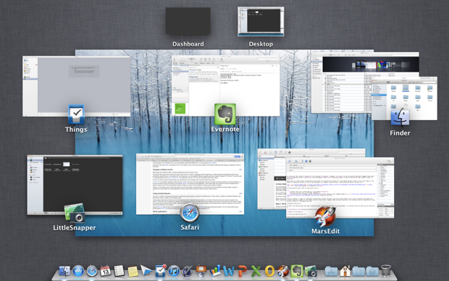Open the Documents folder stack in Dock

pos(358,271)
